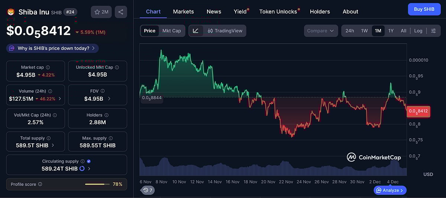
Task: Click Unlocked Mkt Cap info icon
Action: 117,67
